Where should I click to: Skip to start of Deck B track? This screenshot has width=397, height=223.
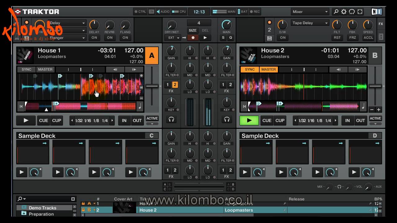point(244,107)
